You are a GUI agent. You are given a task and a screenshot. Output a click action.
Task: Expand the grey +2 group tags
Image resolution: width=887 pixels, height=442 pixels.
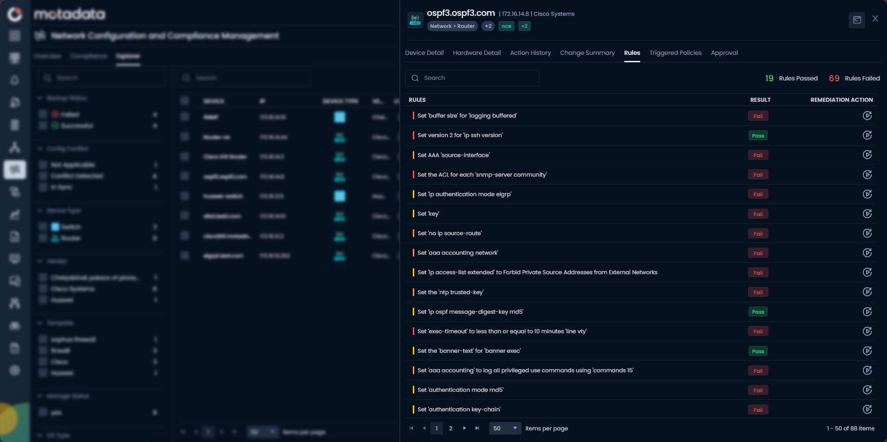[x=488, y=26]
